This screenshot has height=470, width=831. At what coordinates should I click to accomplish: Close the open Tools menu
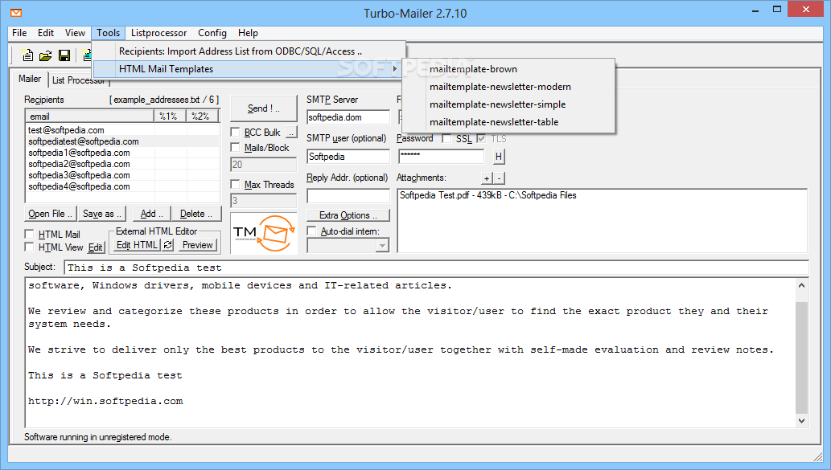click(x=108, y=33)
